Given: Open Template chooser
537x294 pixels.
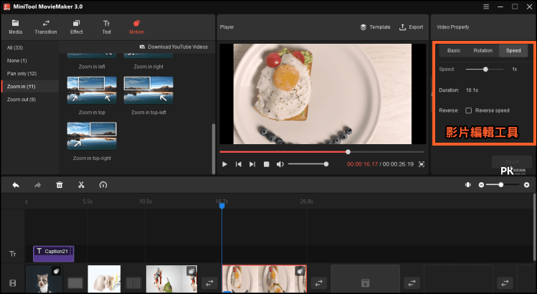Looking at the screenshot, I should pos(376,27).
